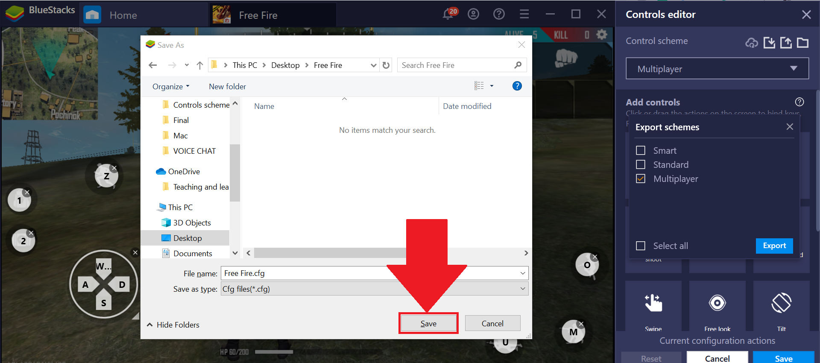Select the Free look control
The height and width of the screenshot is (363, 820).
tap(717, 306)
